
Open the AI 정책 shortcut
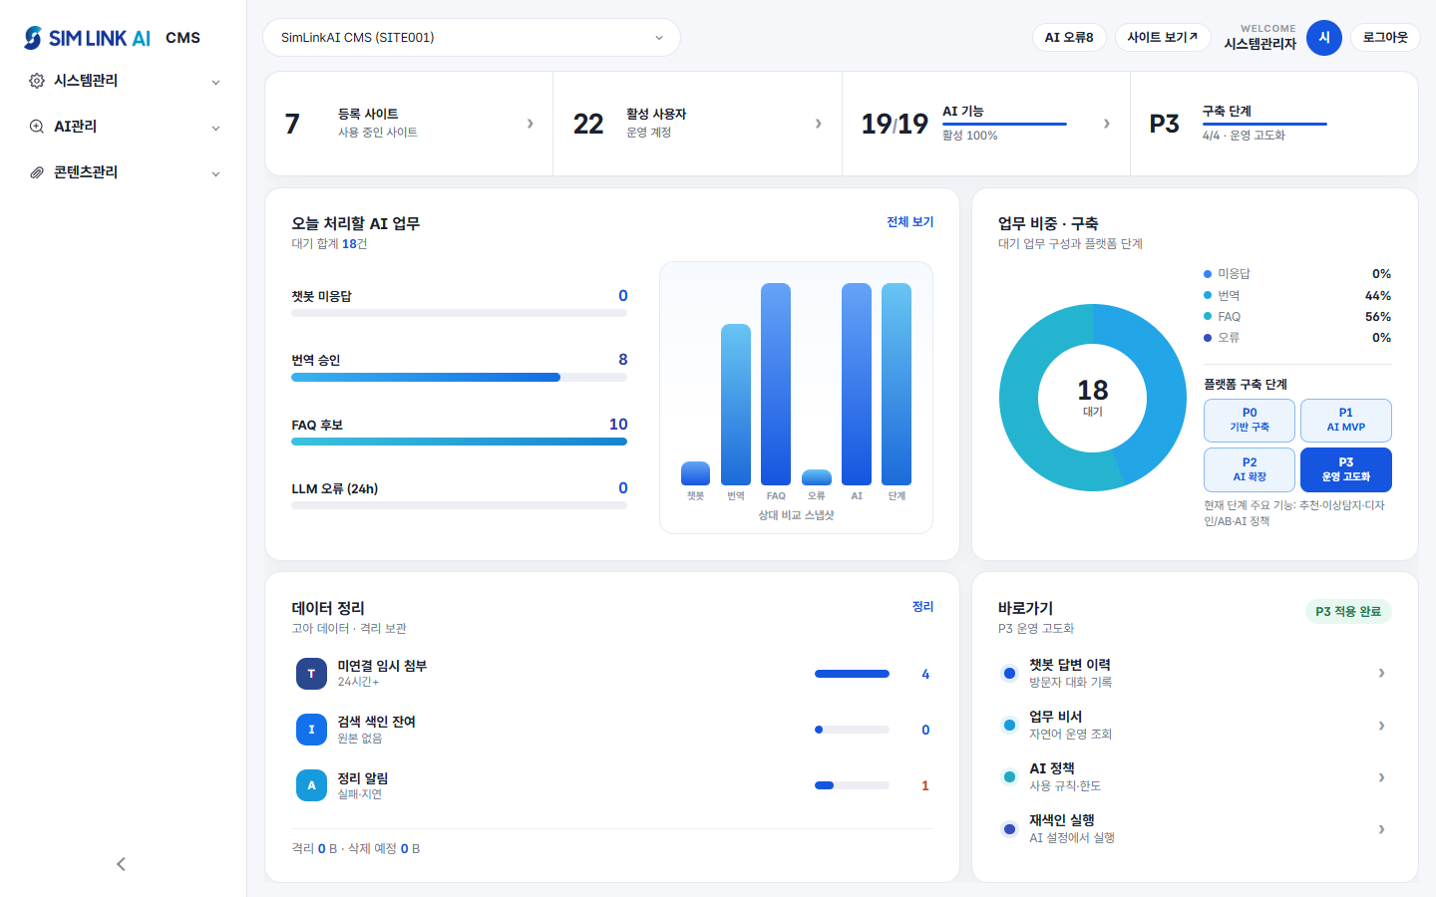(x=1195, y=777)
